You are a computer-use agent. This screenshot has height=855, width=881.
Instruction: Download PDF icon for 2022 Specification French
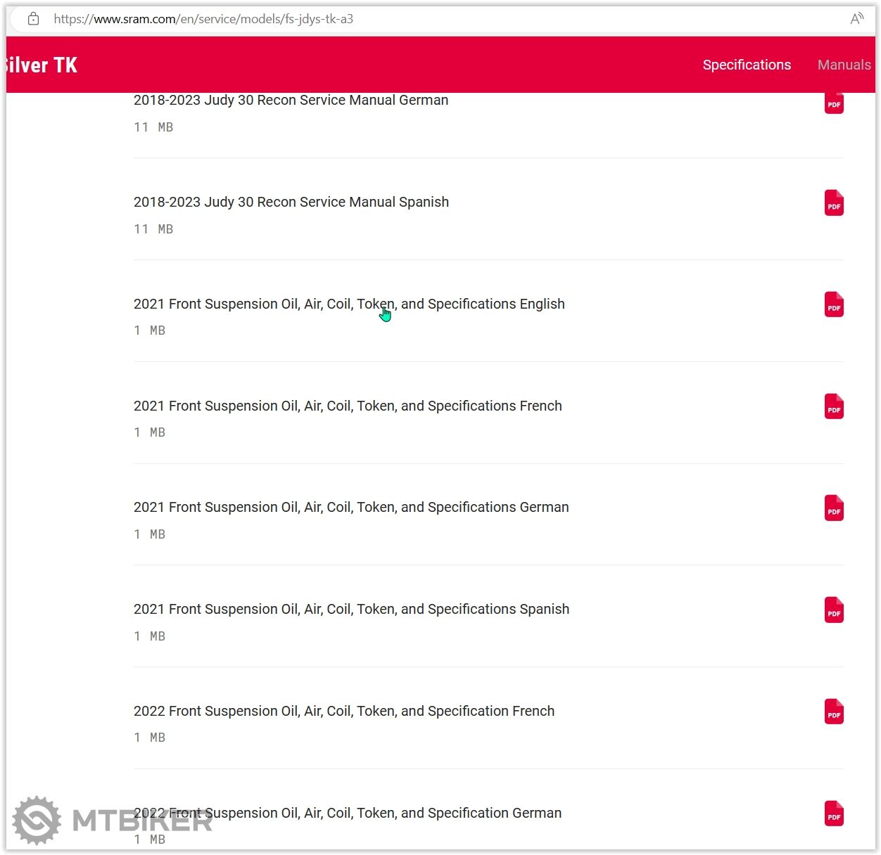pos(834,712)
